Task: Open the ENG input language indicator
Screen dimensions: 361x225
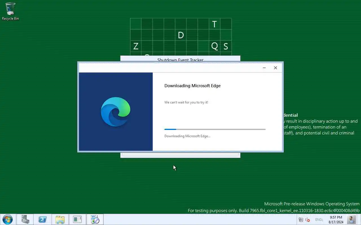Action: tap(319, 220)
